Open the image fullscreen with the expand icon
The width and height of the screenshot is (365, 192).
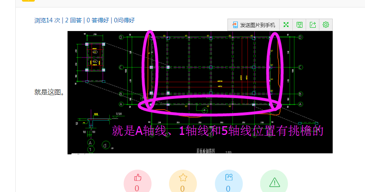click(x=286, y=25)
